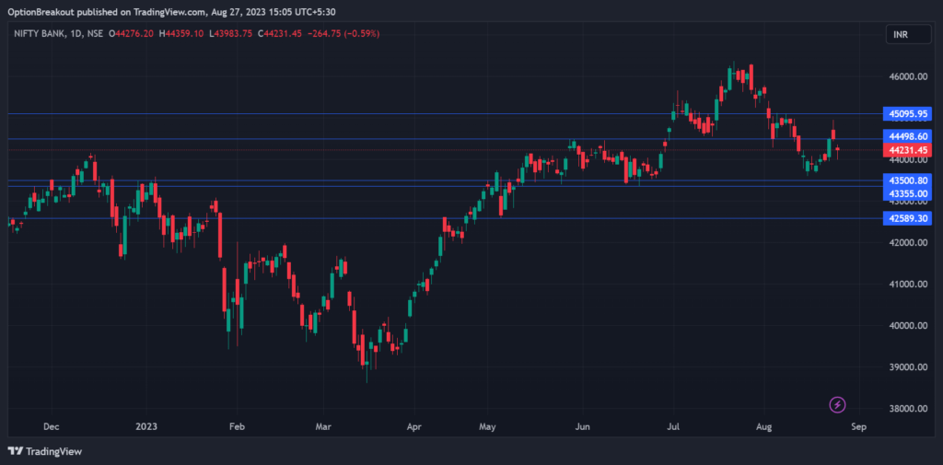Click the 40000.00 price axis value
Screen dimensions: 943x465
[x=908, y=325]
